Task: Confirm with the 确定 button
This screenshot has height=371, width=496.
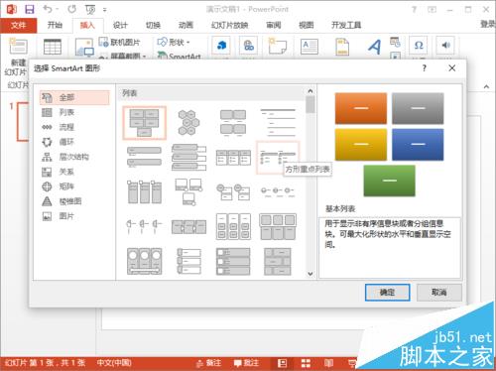Action: coord(387,293)
